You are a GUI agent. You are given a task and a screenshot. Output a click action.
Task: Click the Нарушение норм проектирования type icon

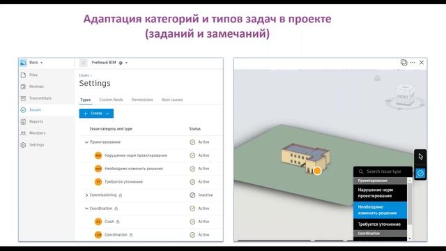point(98,155)
